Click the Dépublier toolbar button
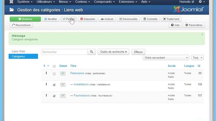The image size is (216, 121). pos(88,19)
